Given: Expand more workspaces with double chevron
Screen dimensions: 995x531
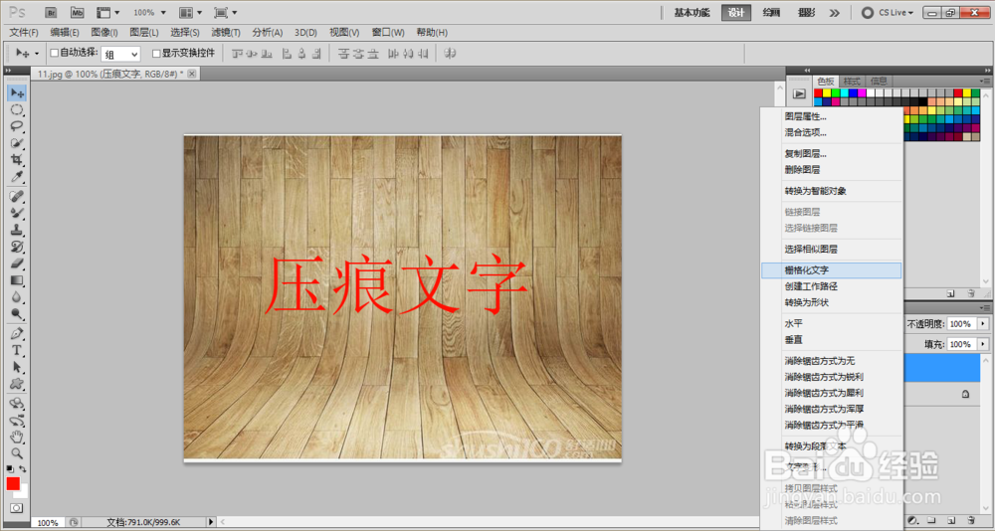Looking at the screenshot, I should click(834, 13).
